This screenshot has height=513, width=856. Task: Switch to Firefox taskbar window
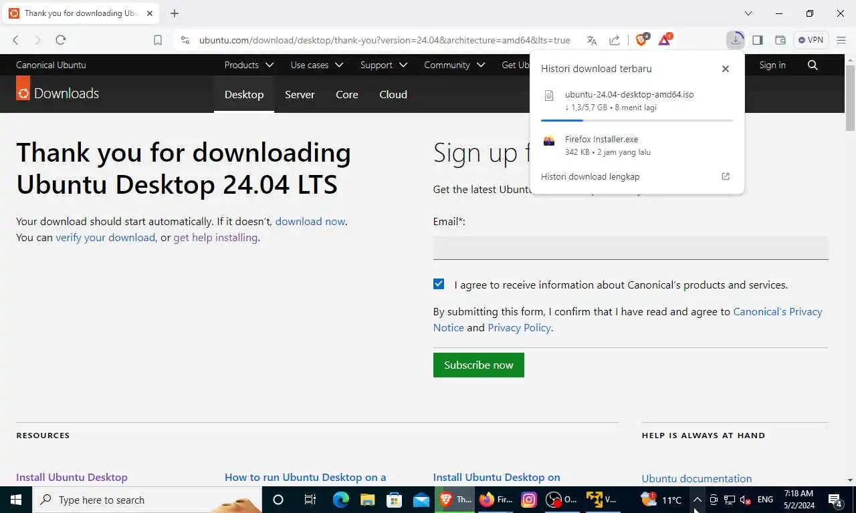496,500
